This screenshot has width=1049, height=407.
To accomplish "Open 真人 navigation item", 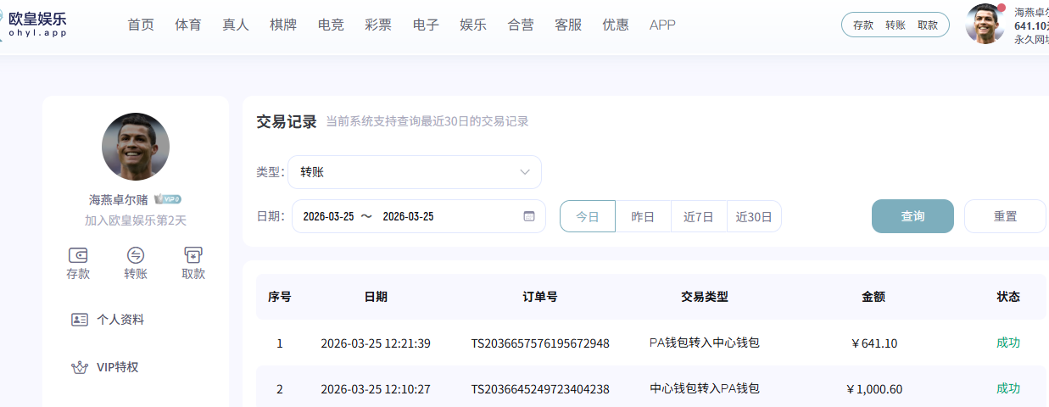I will [236, 25].
